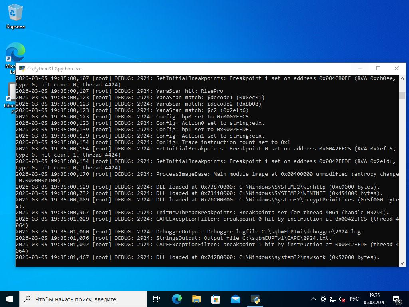Open the network status tray icon
409x307 pixels.
(332, 299)
